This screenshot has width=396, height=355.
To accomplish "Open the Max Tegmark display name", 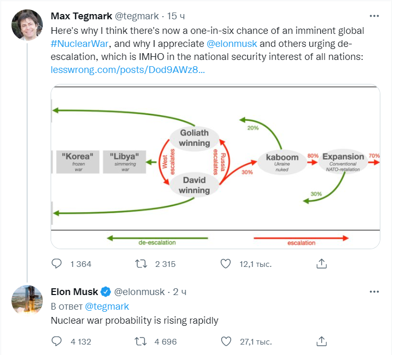I will coord(81,16).
